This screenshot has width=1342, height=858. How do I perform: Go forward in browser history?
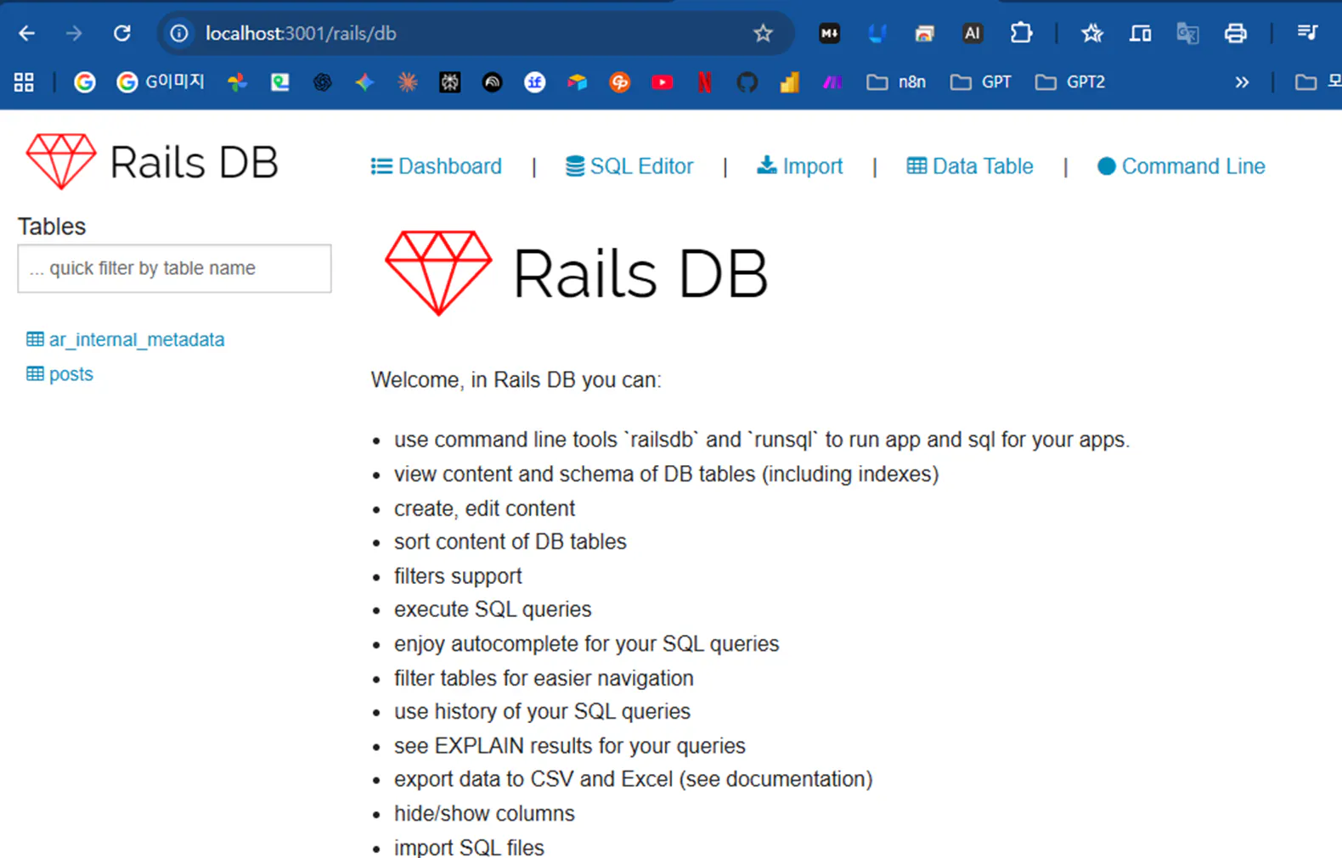(75, 33)
